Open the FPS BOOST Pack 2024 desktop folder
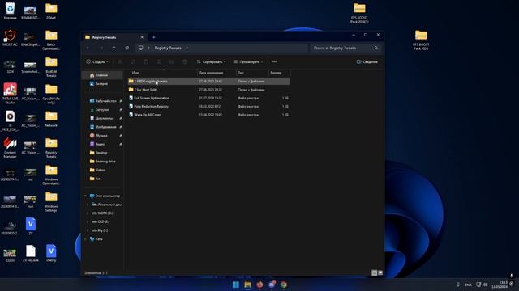This screenshot has height=291, width=519. coord(421,40)
